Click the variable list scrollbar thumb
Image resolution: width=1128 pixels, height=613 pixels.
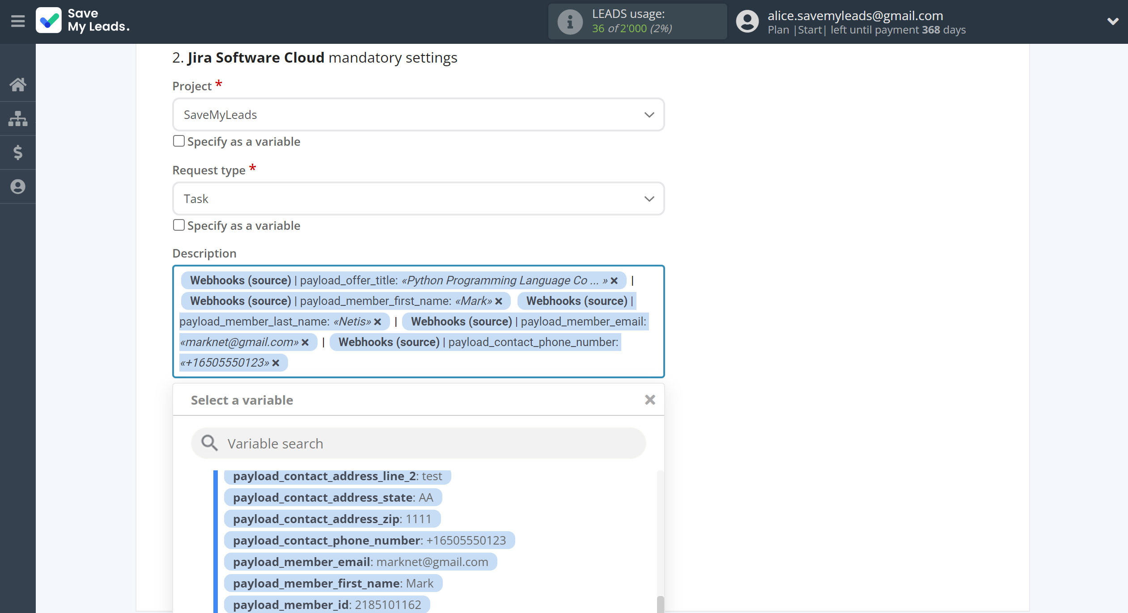click(660, 605)
